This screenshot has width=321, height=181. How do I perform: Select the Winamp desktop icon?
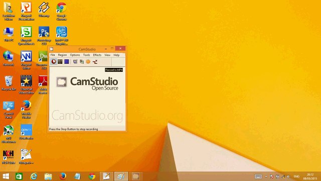[x=44, y=10]
